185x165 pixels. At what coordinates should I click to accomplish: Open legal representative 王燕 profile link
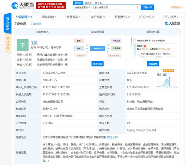pos(34,43)
